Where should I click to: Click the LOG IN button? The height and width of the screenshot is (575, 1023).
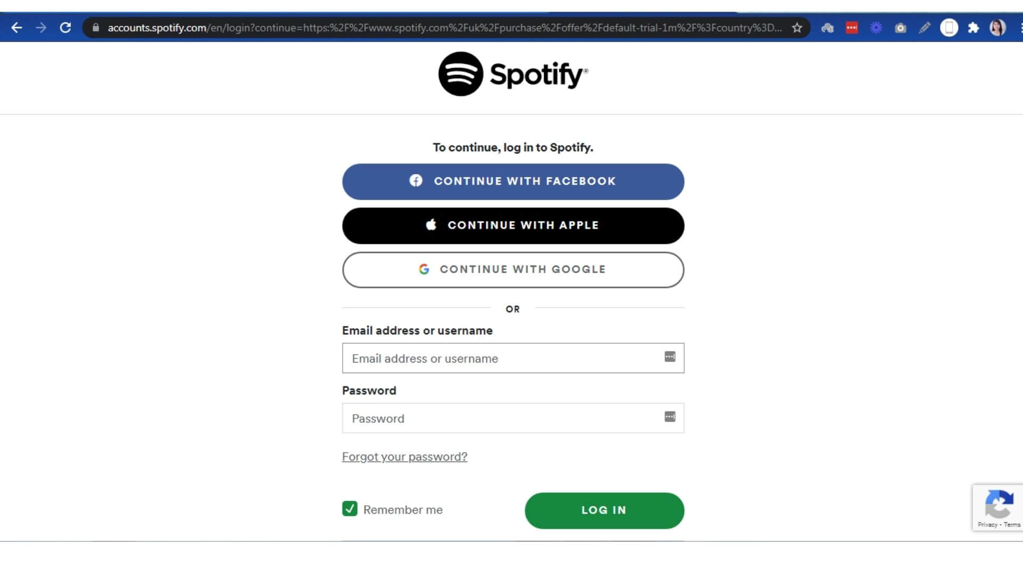click(x=604, y=510)
